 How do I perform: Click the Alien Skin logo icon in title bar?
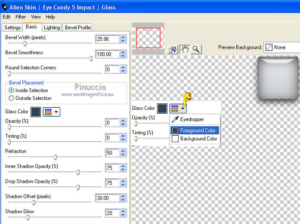4,7
